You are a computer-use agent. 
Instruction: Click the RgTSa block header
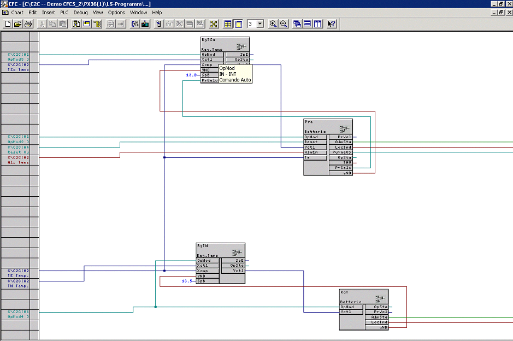point(225,44)
